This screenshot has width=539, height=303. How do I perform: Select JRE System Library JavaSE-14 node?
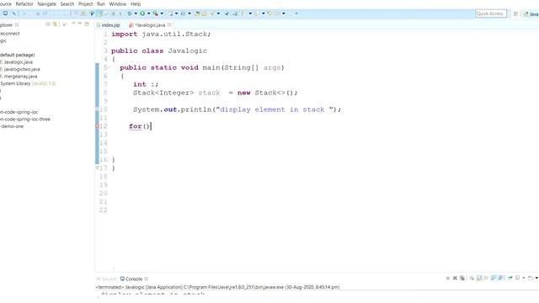[x=28, y=83]
